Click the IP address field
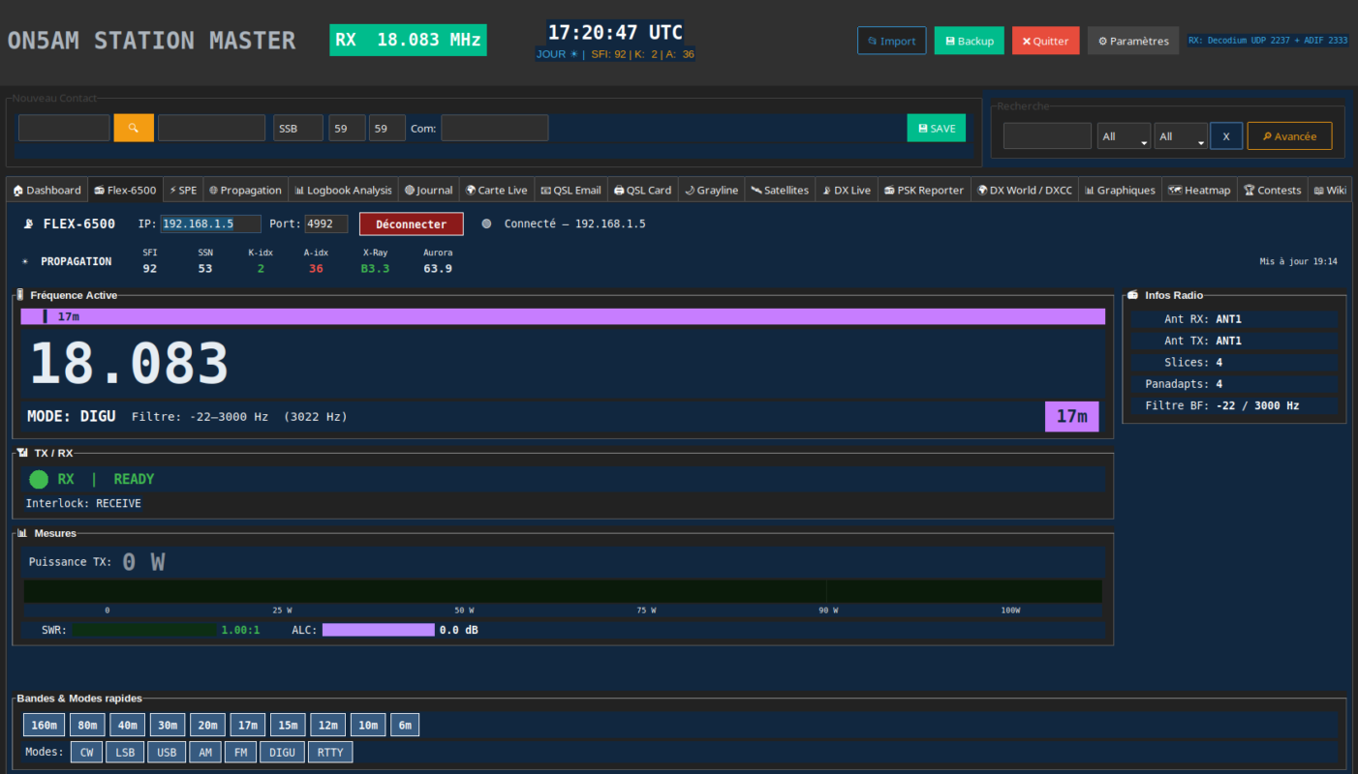The height and width of the screenshot is (774, 1358). (210, 223)
